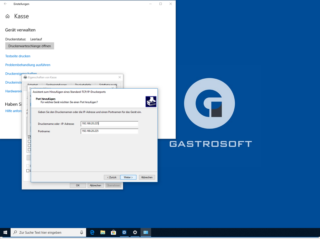Click the Portname: label

point(44,132)
